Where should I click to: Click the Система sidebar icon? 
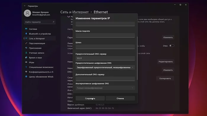[26, 29]
